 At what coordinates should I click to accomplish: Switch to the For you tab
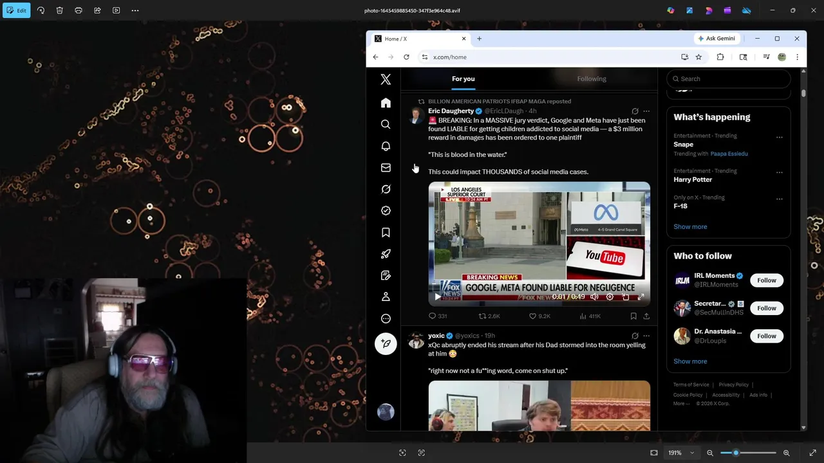click(463, 78)
